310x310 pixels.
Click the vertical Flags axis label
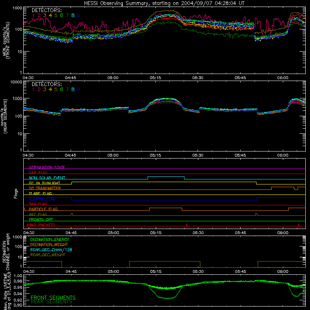(16, 193)
